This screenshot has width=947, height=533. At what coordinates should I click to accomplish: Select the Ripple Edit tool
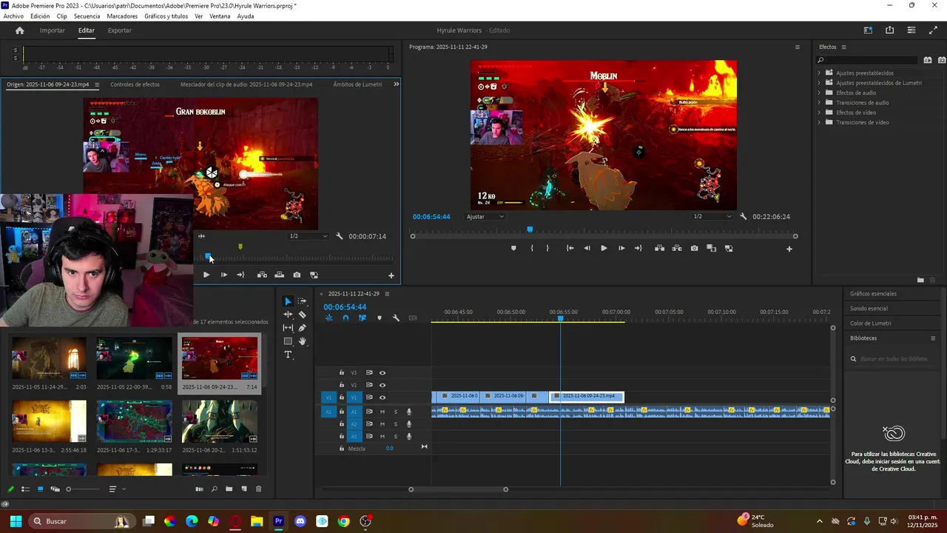pyautogui.click(x=288, y=315)
